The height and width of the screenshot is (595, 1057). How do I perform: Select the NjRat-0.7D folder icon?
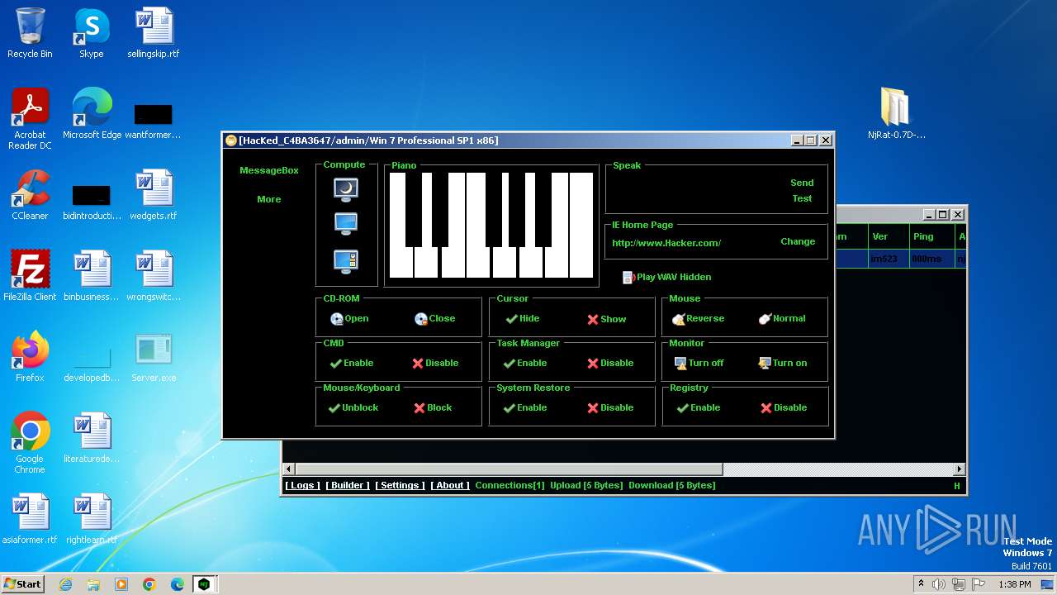pyautogui.click(x=896, y=113)
